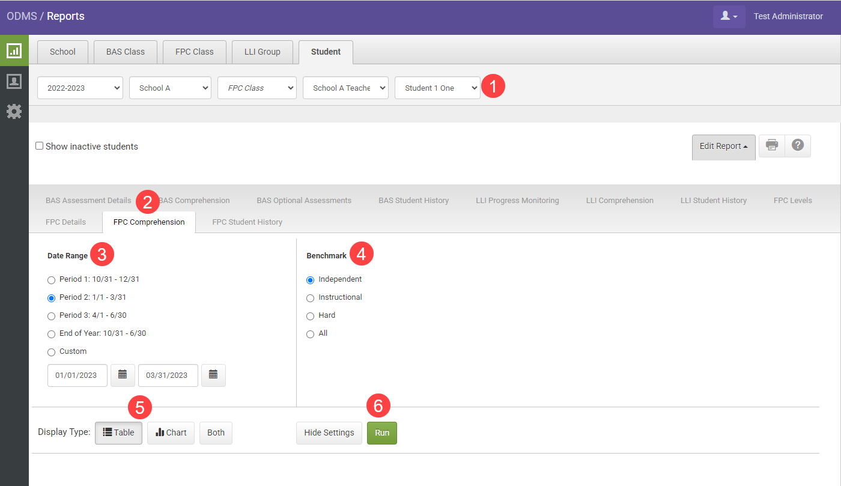
Task: Click the Hide Settings button
Action: pos(329,433)
